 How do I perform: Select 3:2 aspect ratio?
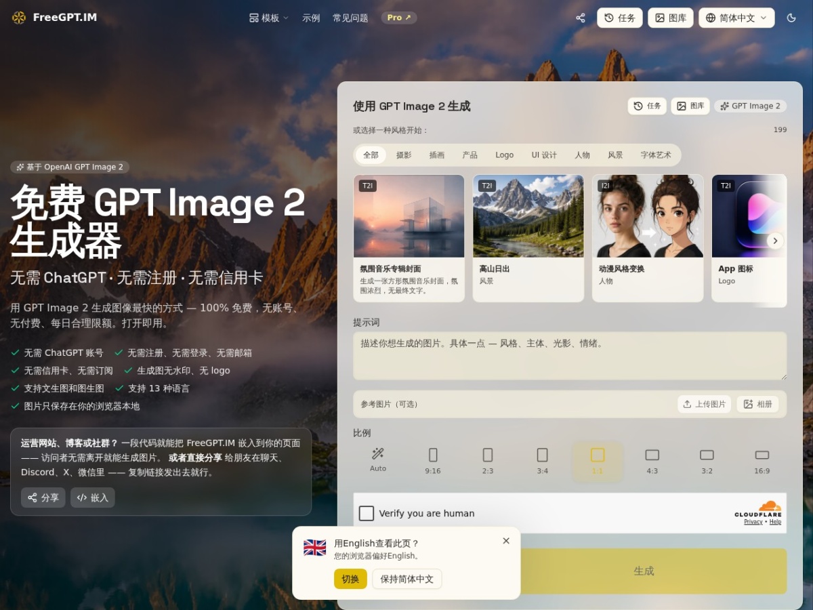pos(707,461)
